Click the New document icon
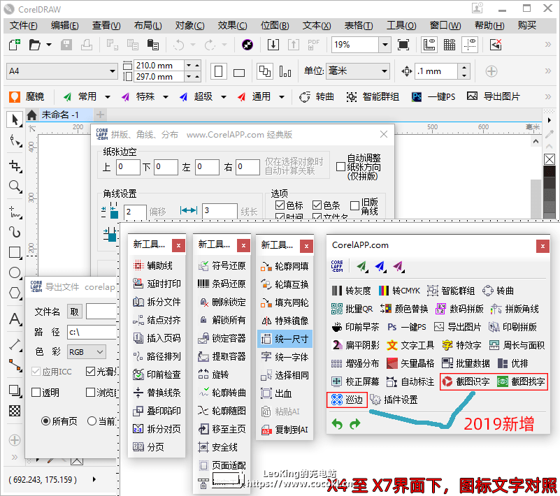Image resolution: width=560 pixels, height=496 pixels. tap(15, 45)
